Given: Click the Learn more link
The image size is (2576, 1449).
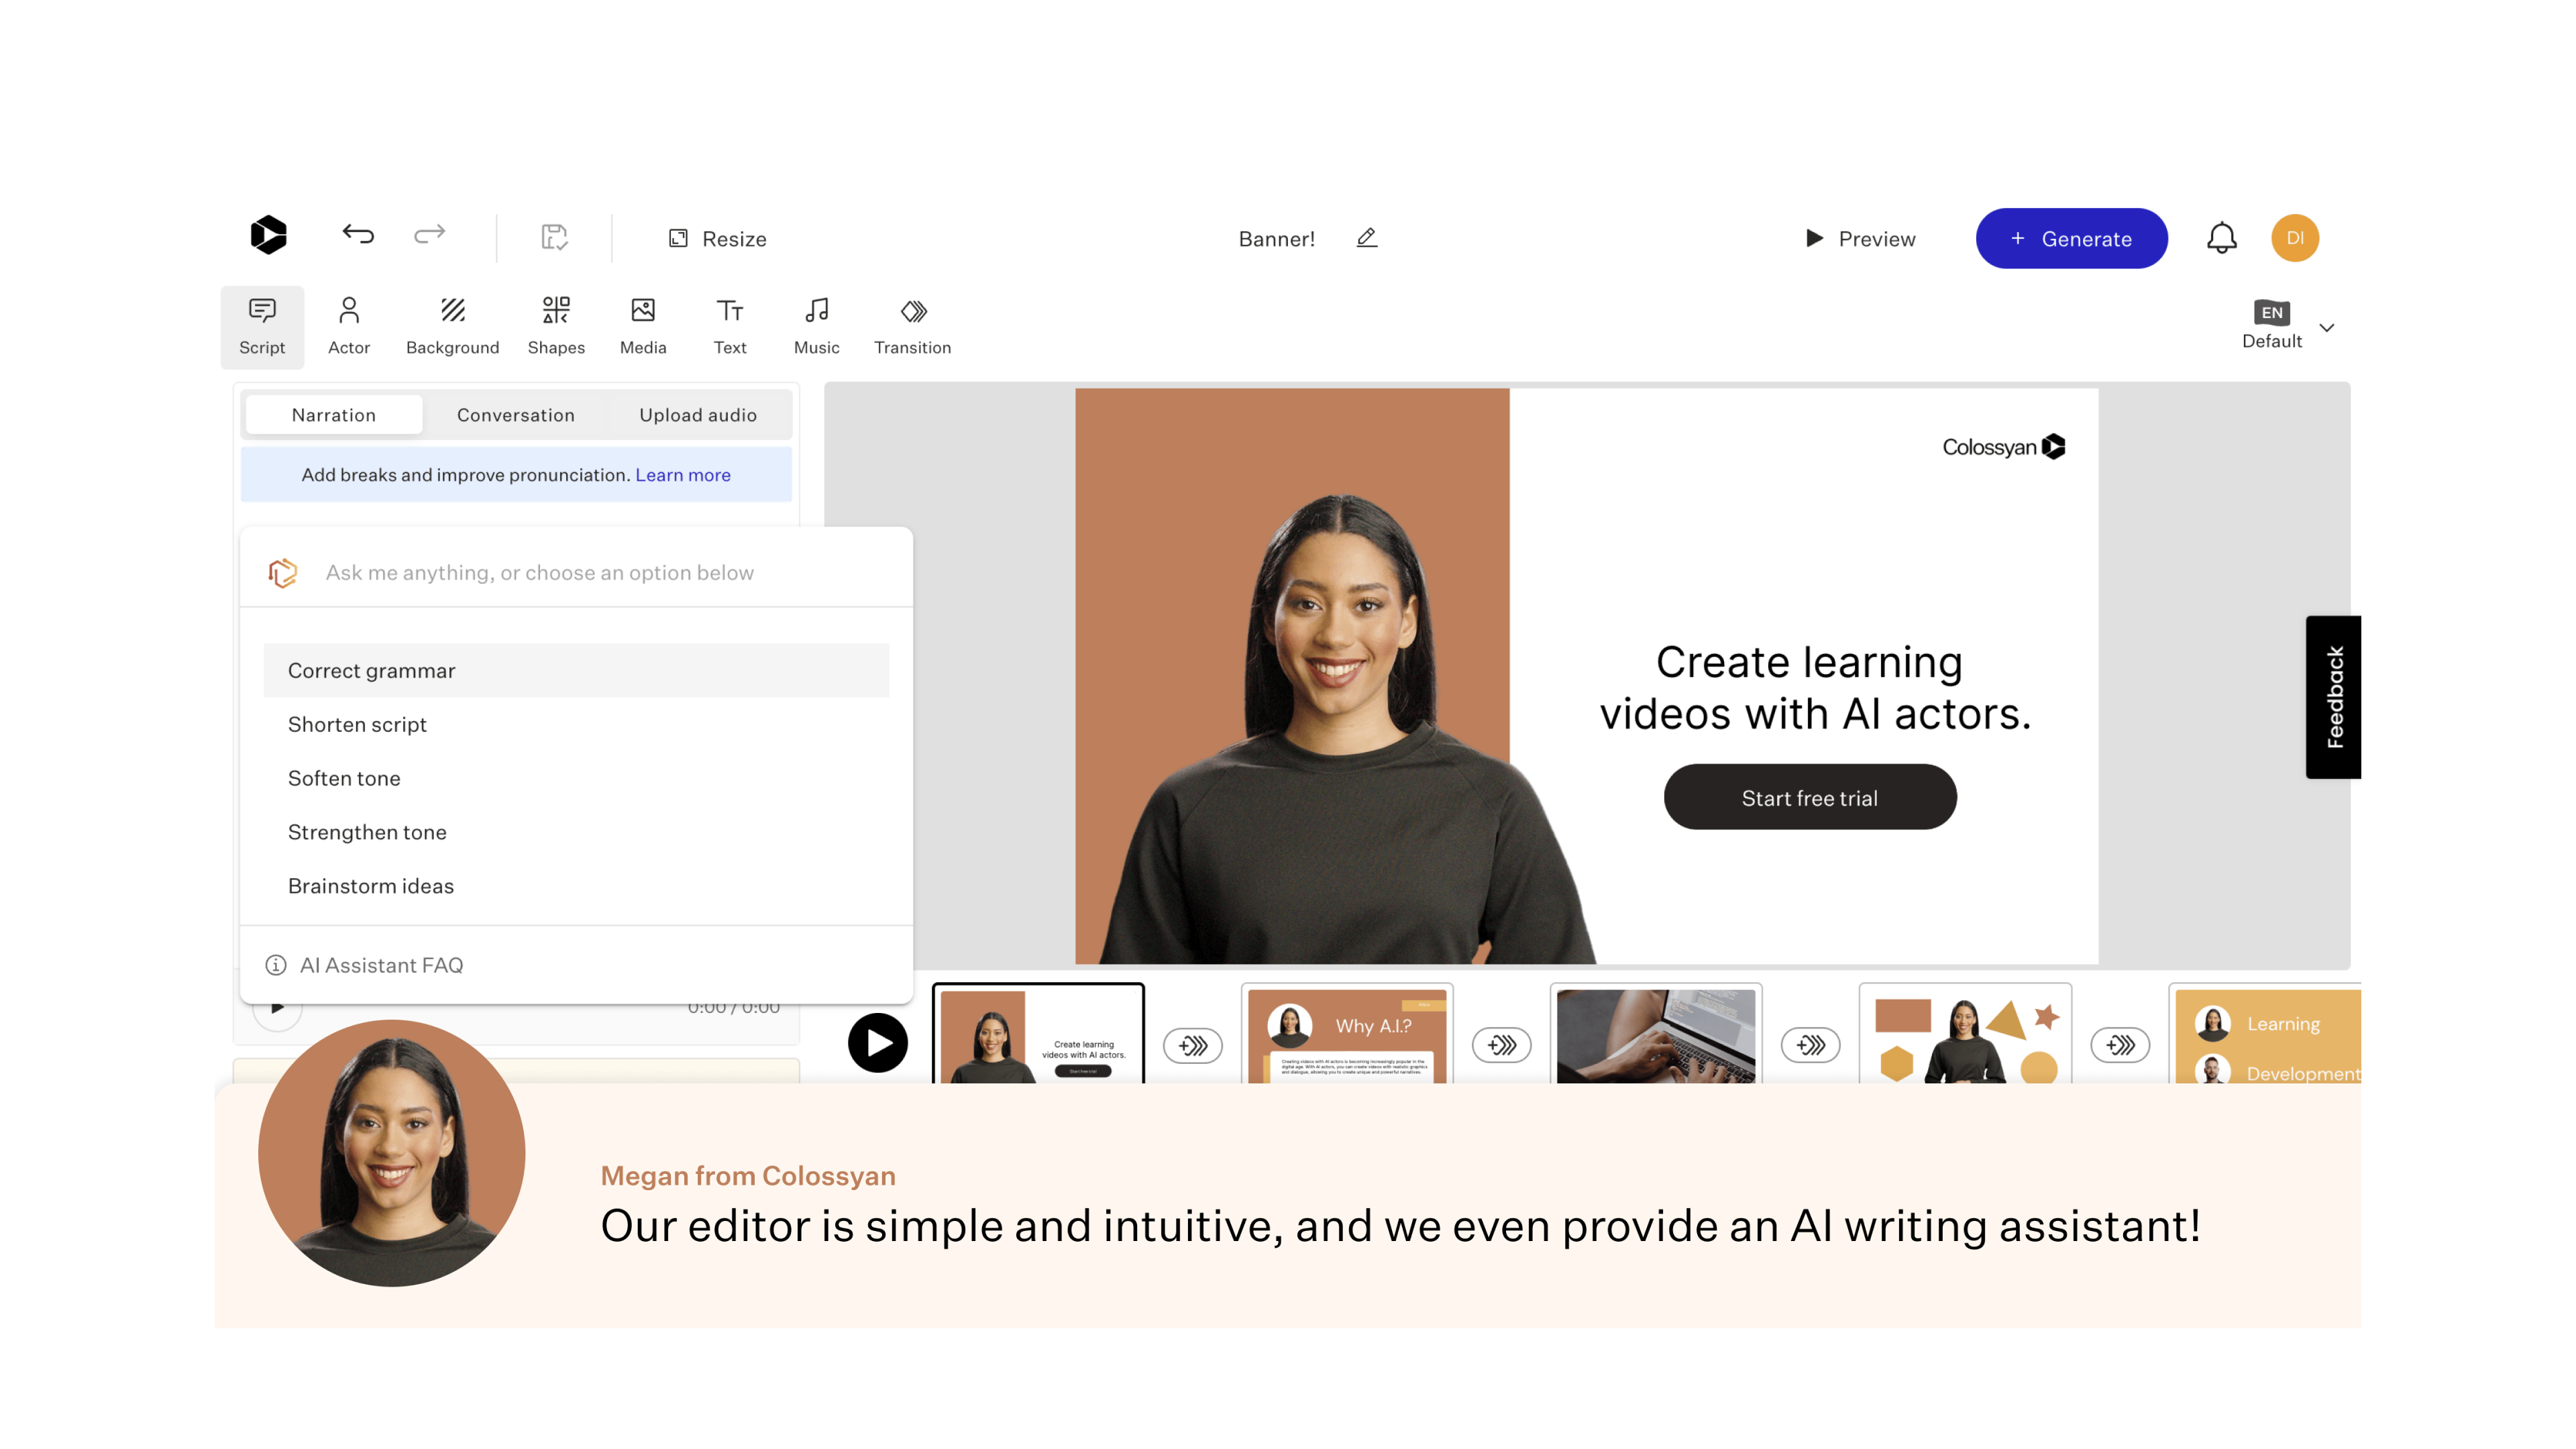Looking at the screenshot, I should (682, 475).
